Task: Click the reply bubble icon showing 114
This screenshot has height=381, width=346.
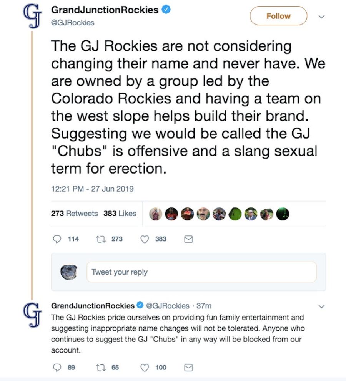Action: (x=57, y=239)
